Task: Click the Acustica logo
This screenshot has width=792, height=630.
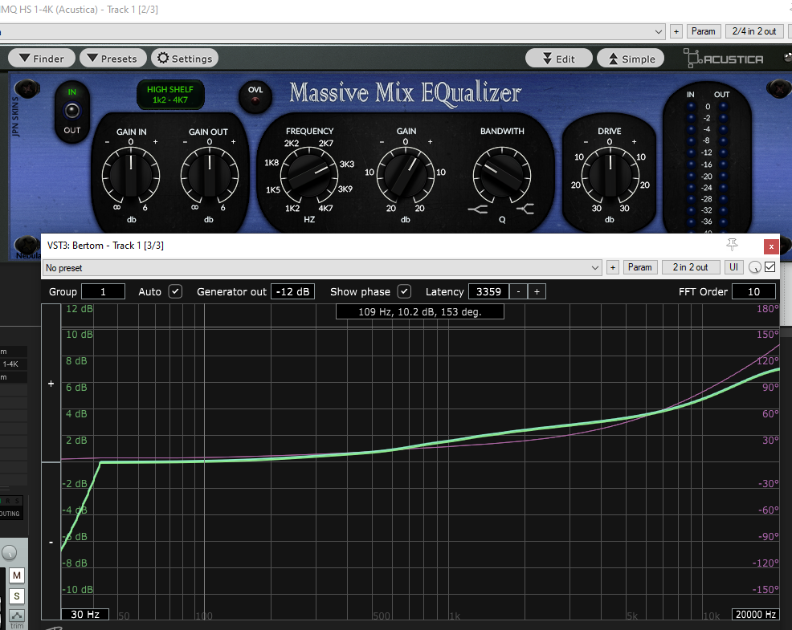Action: coord(723,59)
